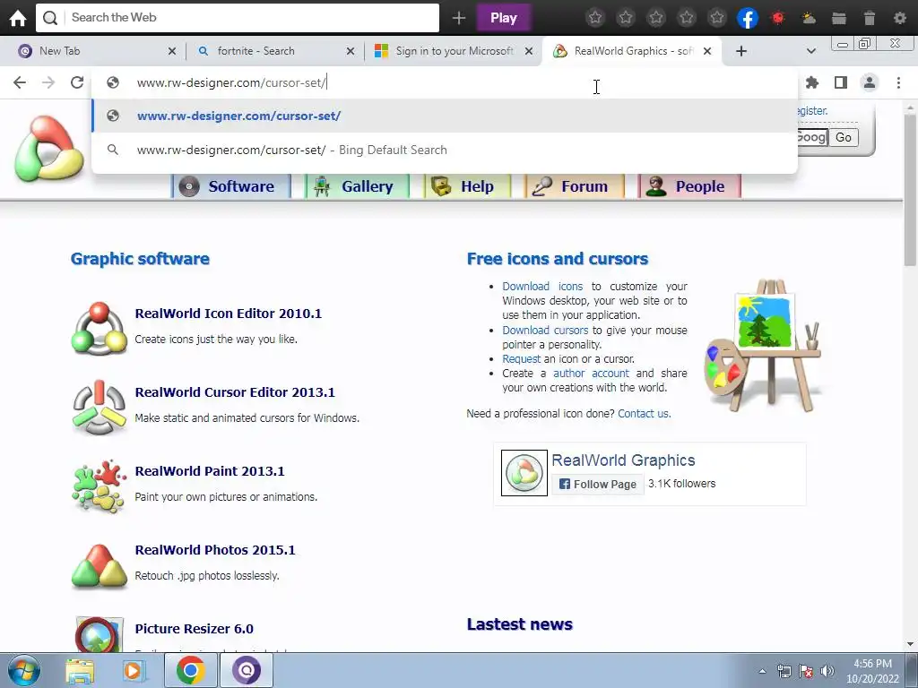The height and width of the screenshot is (688, 918).
Task: Click the Picture Resizer icon
Action: (x=100, y=634)
